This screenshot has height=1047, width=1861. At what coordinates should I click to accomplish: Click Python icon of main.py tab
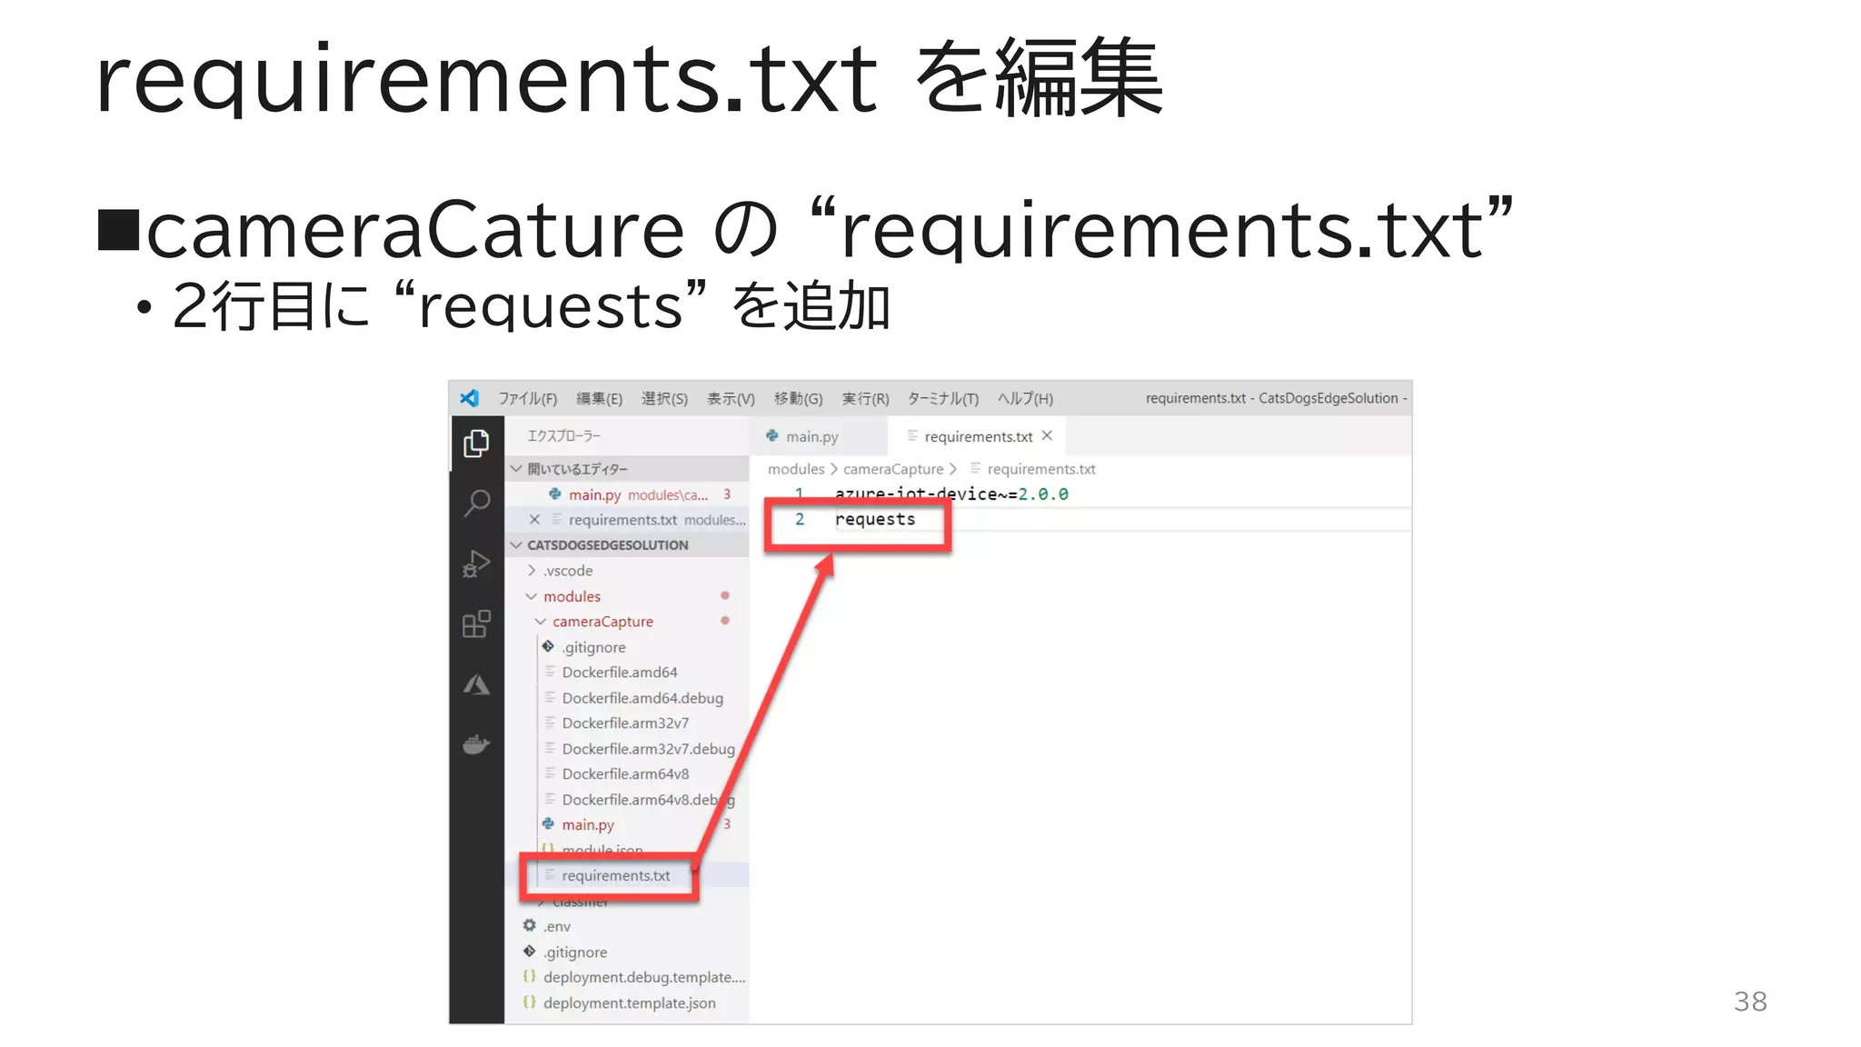pyautogui.click(x=772, y=436)
